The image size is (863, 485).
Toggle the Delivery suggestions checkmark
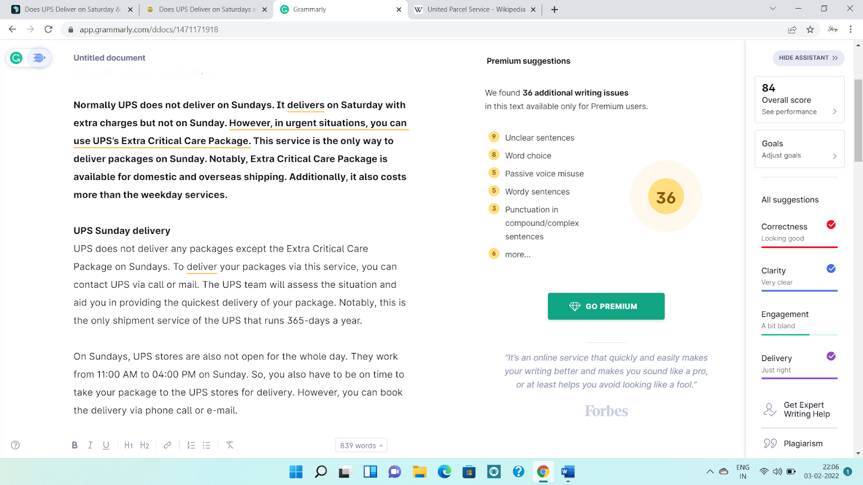click(831, 356)
